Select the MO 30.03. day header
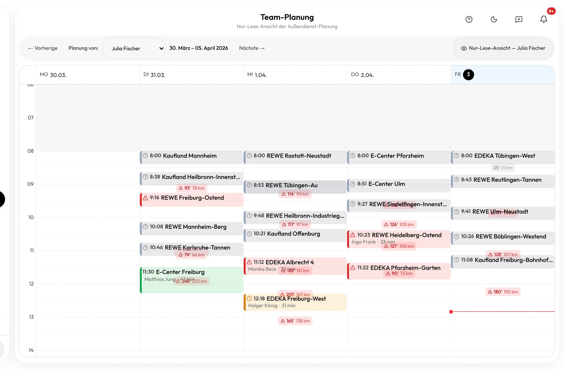 pyautogui.click(x=53, y=75)
